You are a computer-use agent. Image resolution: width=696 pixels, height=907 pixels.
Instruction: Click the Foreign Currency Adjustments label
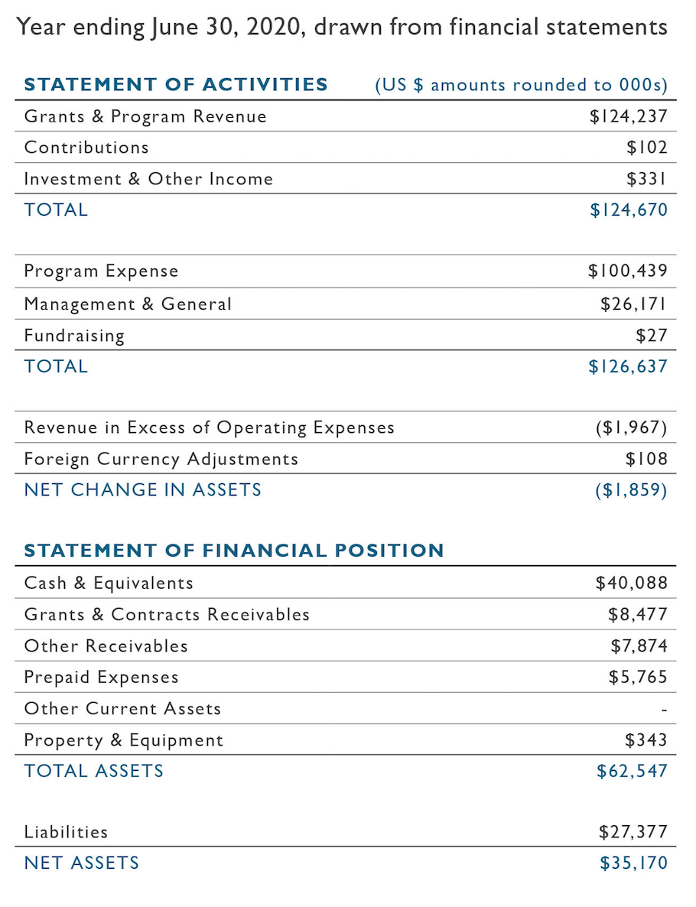(x=161, y=459)
